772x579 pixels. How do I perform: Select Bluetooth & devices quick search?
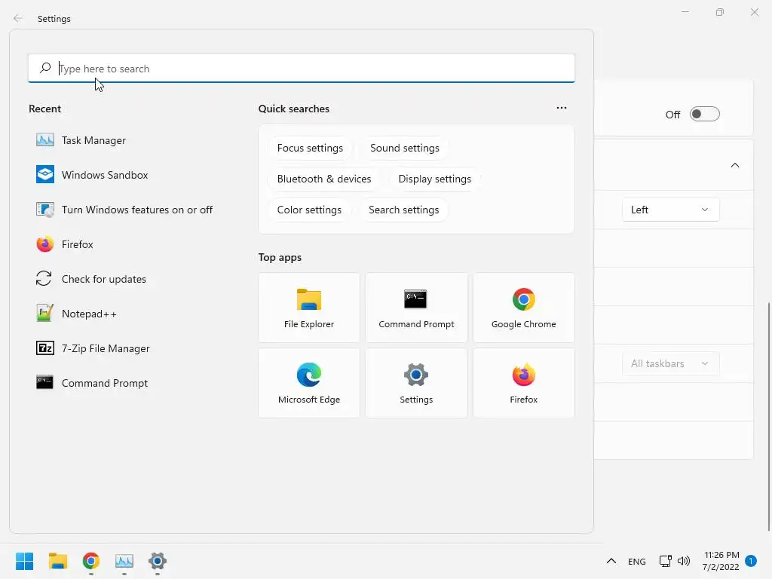(x=324, y=179)
